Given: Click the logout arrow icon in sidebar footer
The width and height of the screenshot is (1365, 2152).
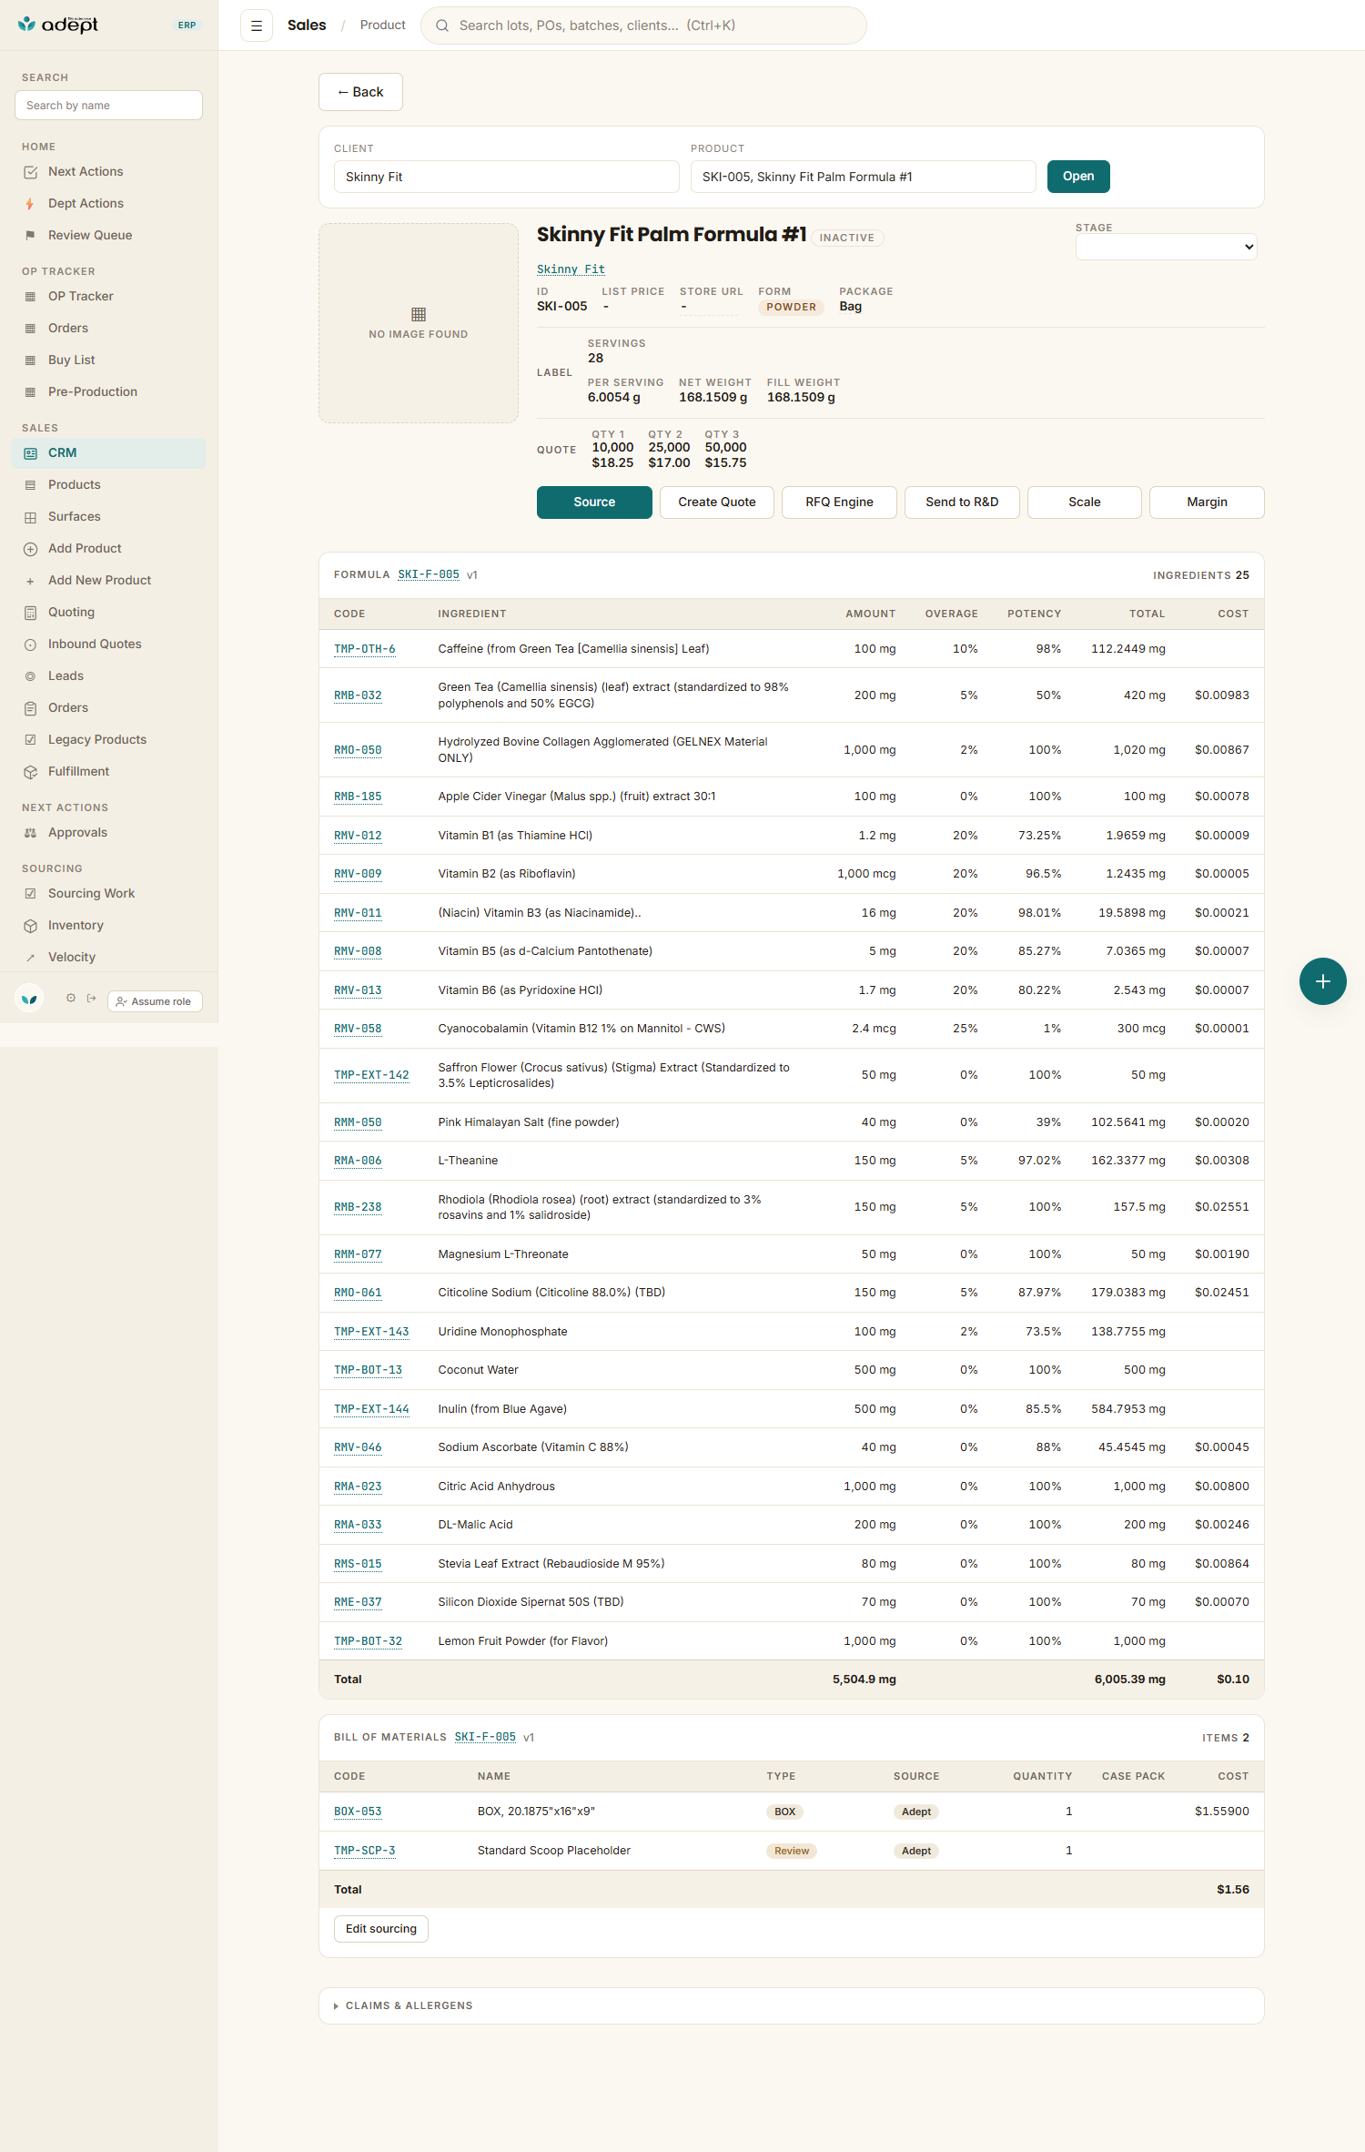Looking at the screenshot, I should (91, 999).
